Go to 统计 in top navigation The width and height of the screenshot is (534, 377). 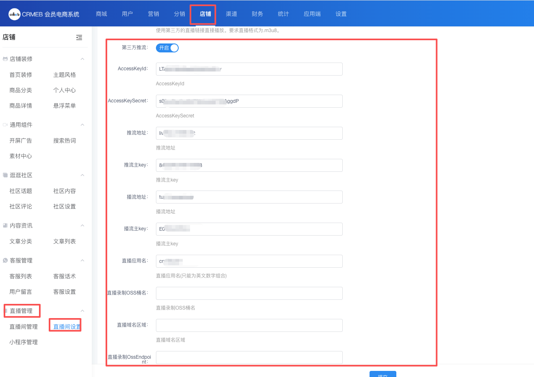[283, 14]
